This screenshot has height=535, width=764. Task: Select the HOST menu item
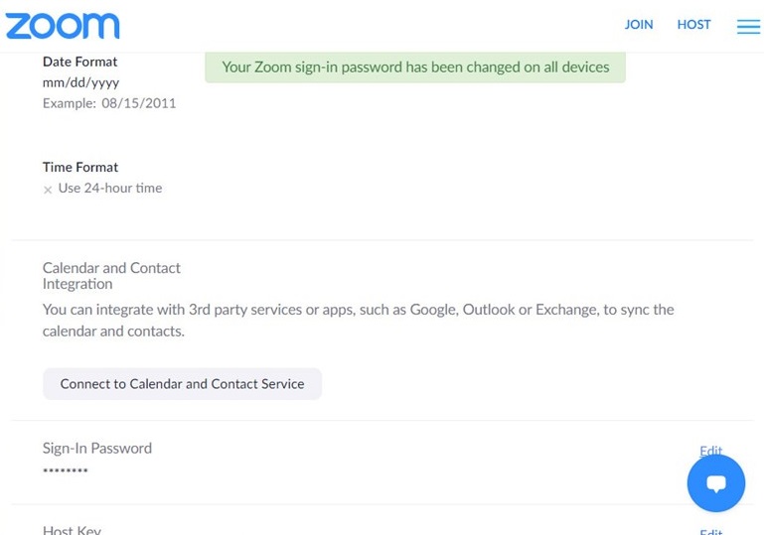click(x=693, y=25)
